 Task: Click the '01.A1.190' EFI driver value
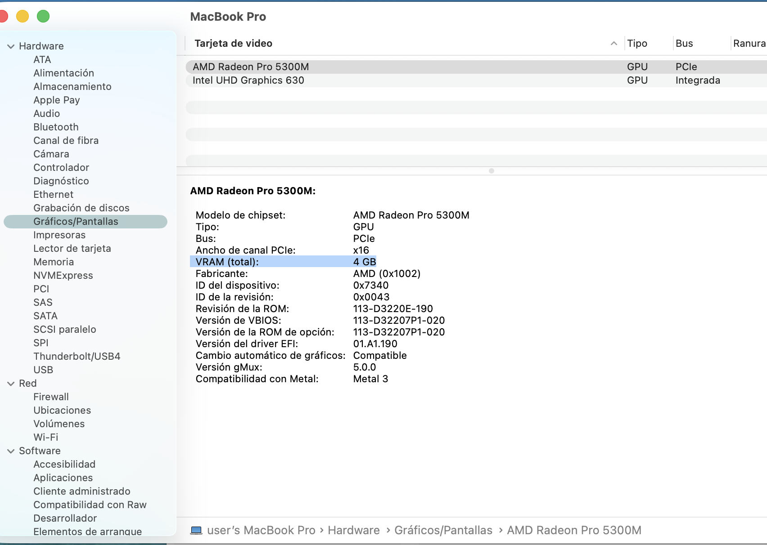(375, 344)
